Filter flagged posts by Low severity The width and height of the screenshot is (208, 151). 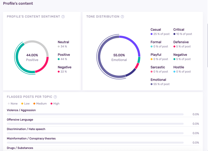[25, 104]
